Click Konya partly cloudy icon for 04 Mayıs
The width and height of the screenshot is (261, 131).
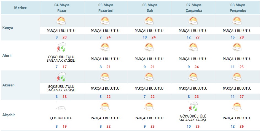coord(61,21)
